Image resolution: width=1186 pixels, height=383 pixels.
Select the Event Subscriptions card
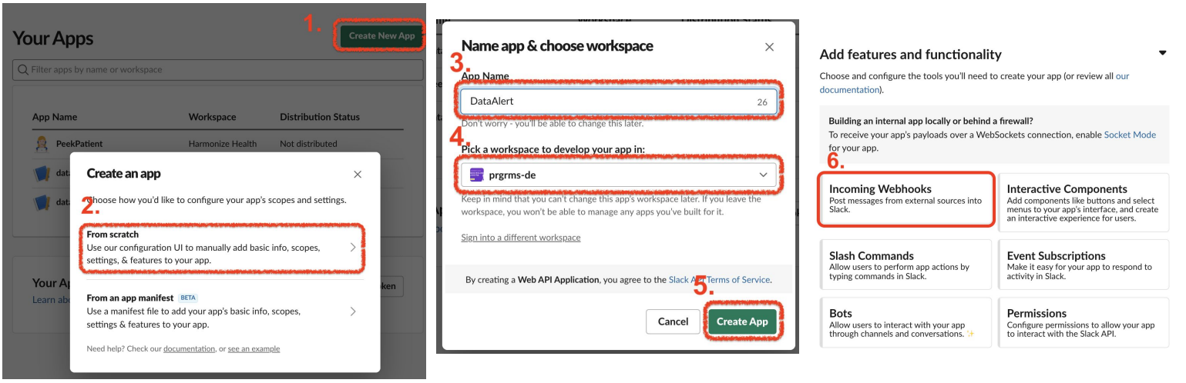(1084, 265)
